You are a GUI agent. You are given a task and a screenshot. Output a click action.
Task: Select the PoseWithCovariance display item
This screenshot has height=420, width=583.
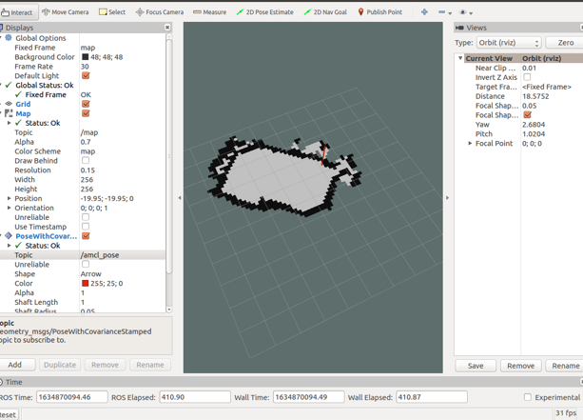[x=46, y=236]
